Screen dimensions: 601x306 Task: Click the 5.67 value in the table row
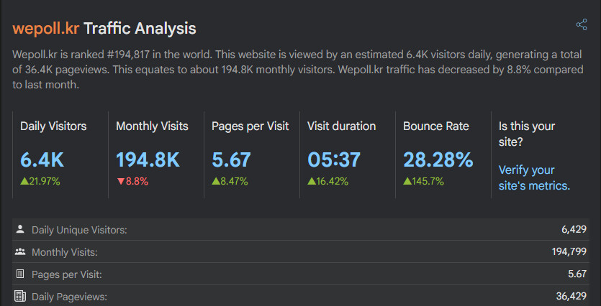[x=578, y=274]
